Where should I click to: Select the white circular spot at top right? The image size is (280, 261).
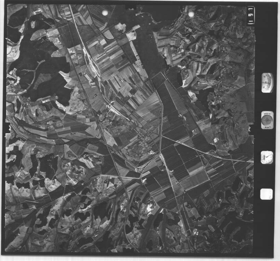pyautogui.click(x=191, y=14)
